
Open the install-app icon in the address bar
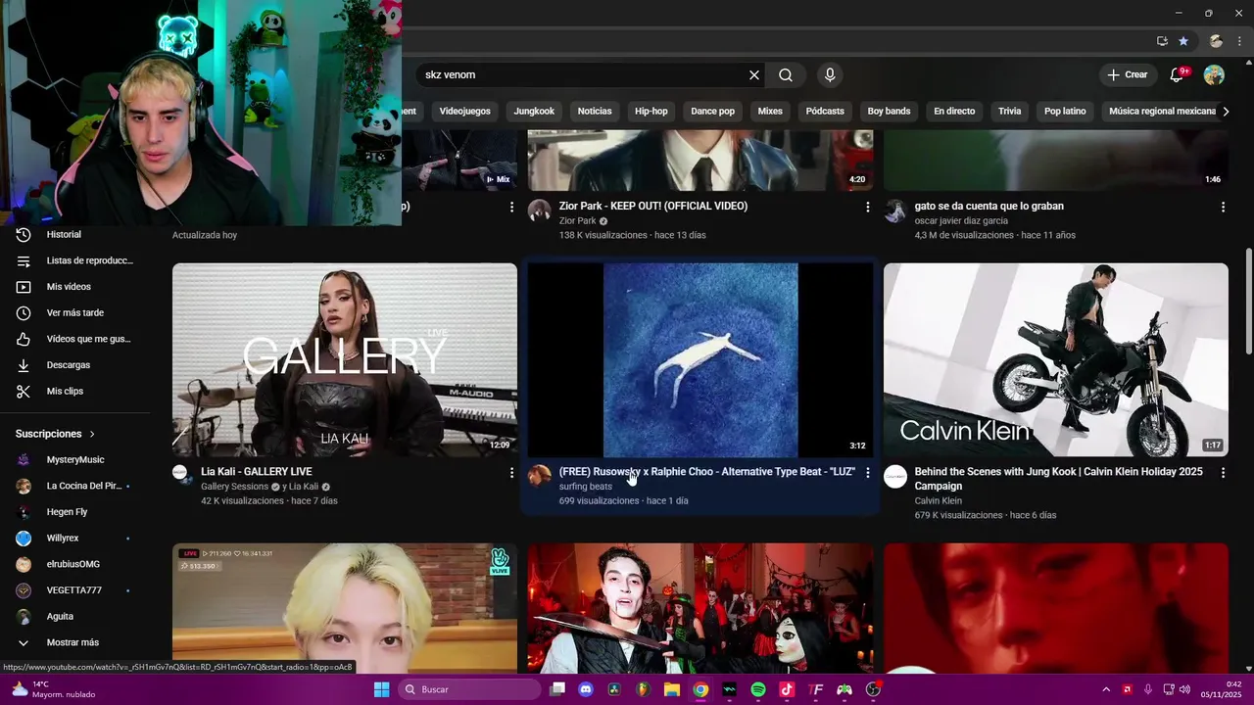click(x=1162, y=41)
